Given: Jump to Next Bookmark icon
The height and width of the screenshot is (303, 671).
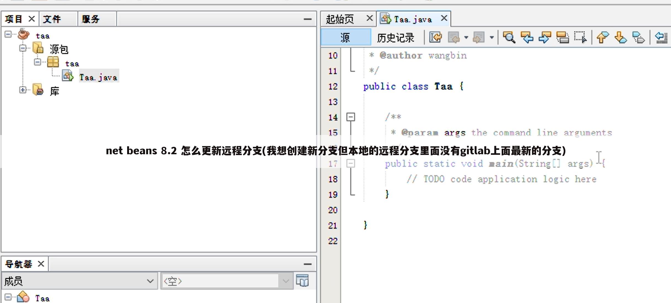Looking at the screenshot, I should (x=621, y=37).
